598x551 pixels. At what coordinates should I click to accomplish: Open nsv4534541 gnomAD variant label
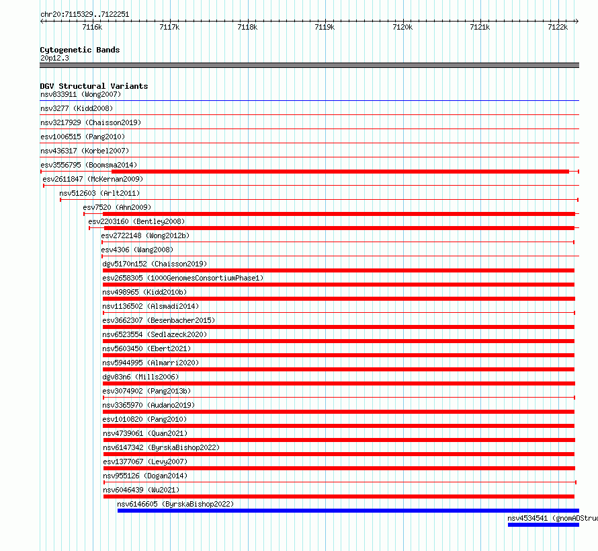click(552, 518)
